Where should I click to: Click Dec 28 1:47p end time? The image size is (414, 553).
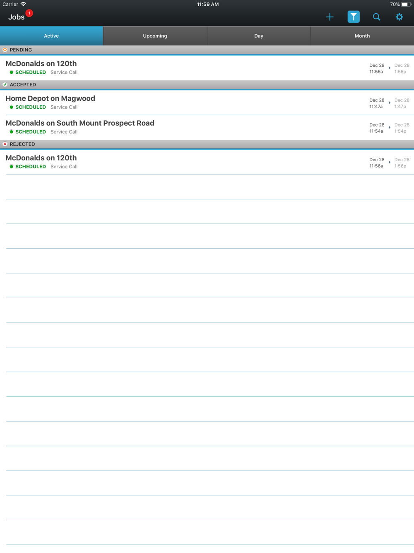(x=402, y=103)
